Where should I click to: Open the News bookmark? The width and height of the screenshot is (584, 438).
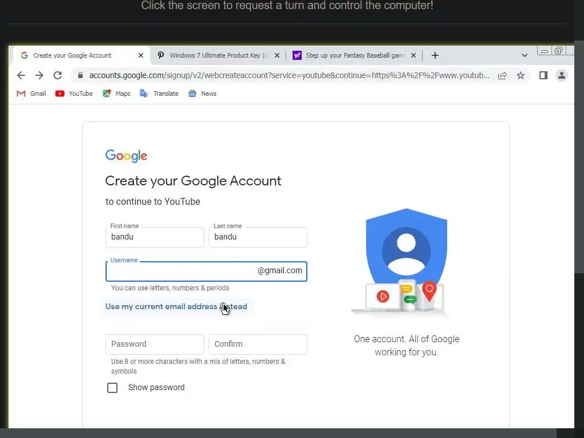pyautogui.click(x=202, y=94)
